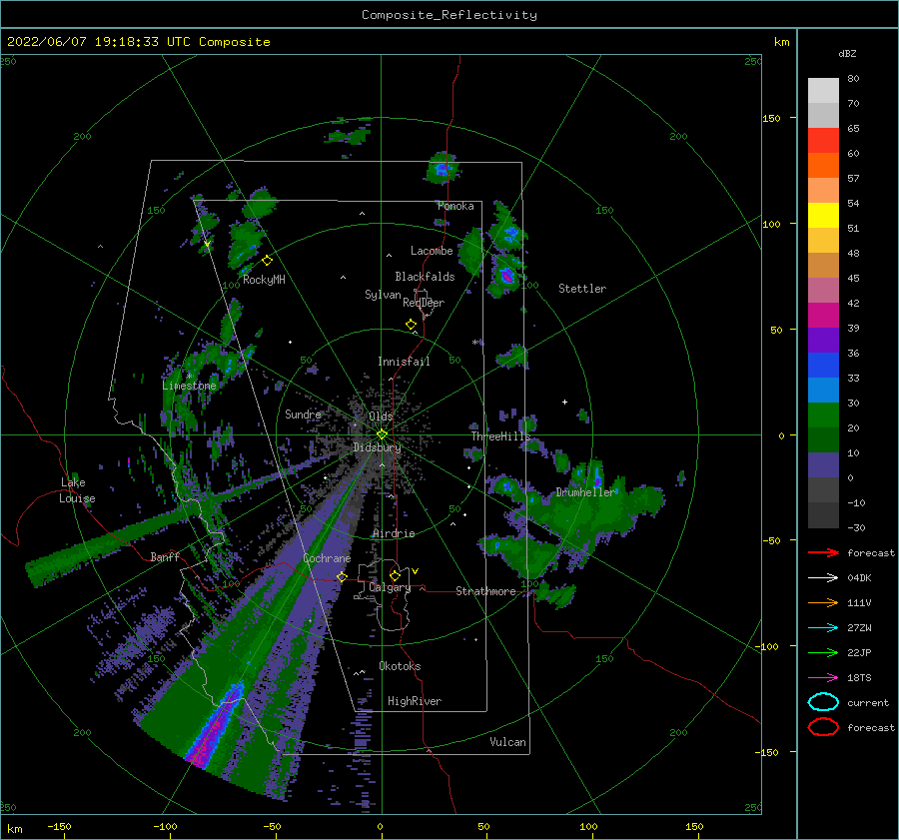Click the Composite_Reflectivity title

pos(449,15)
